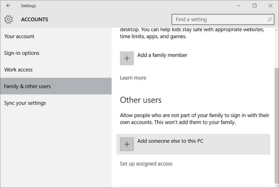Click the back arrow in title bar
Image resolution: width=279 pixels, height=188 pixels.
coord(8,6)
